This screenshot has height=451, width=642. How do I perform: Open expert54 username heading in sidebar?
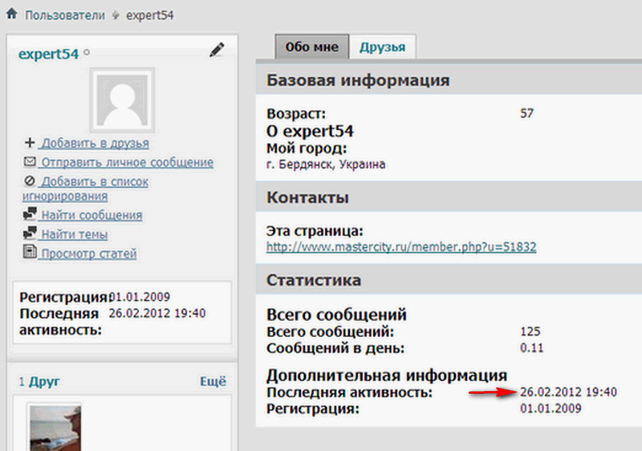click(48, 54)
